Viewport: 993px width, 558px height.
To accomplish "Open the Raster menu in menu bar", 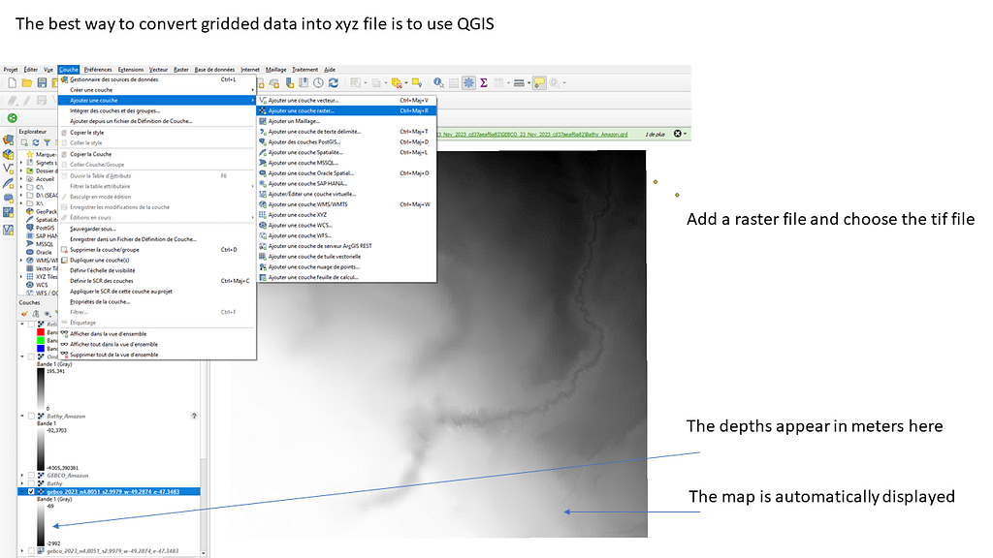I will tap(181, 70).
